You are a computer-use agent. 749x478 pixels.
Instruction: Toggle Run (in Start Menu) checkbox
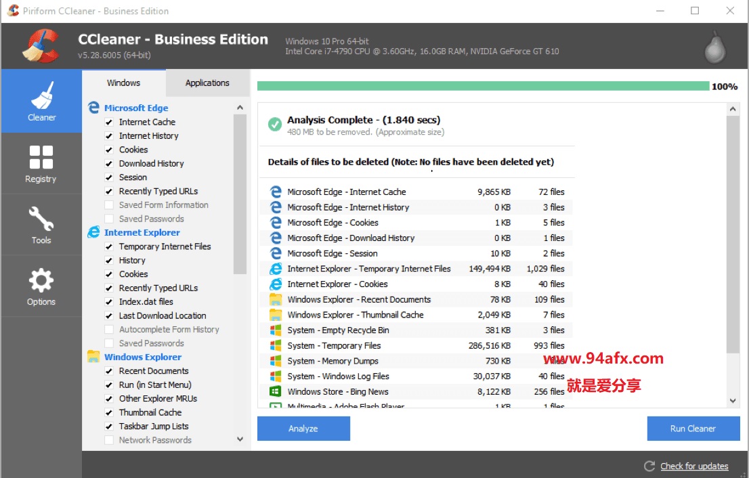[109, 385]
